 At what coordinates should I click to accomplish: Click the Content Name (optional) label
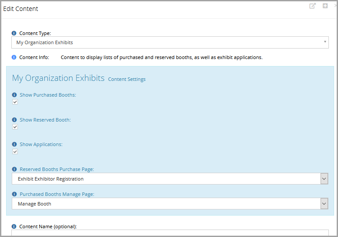pos(48,227)
